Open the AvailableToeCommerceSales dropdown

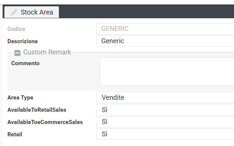165,122
